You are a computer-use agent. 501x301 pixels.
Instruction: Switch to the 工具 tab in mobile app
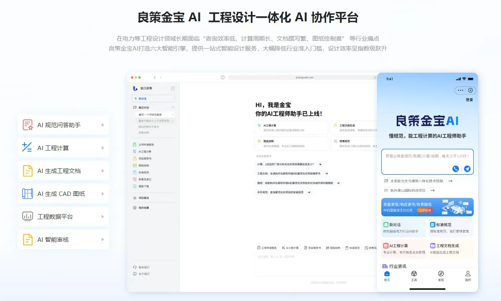click(414, 276)
